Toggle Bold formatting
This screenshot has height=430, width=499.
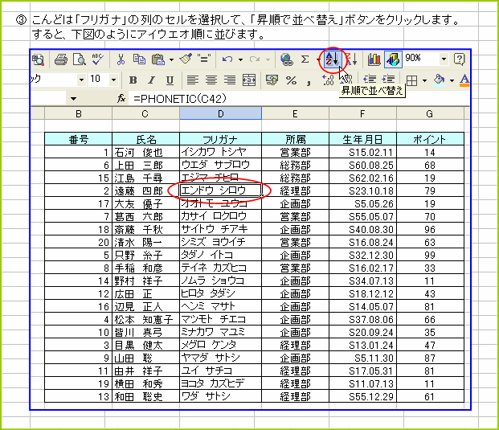tap(133, 80)
